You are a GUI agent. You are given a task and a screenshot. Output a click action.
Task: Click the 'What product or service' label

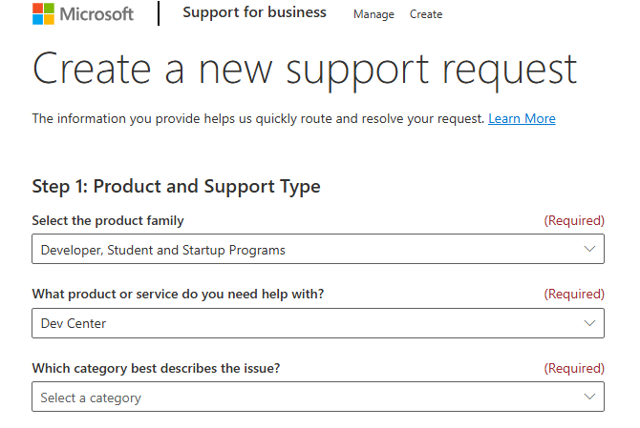click(x=178, y=294)
